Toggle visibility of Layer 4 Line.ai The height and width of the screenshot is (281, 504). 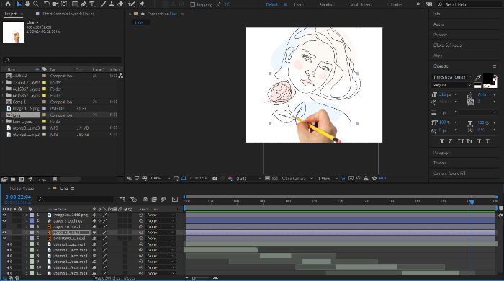point(4,232)
